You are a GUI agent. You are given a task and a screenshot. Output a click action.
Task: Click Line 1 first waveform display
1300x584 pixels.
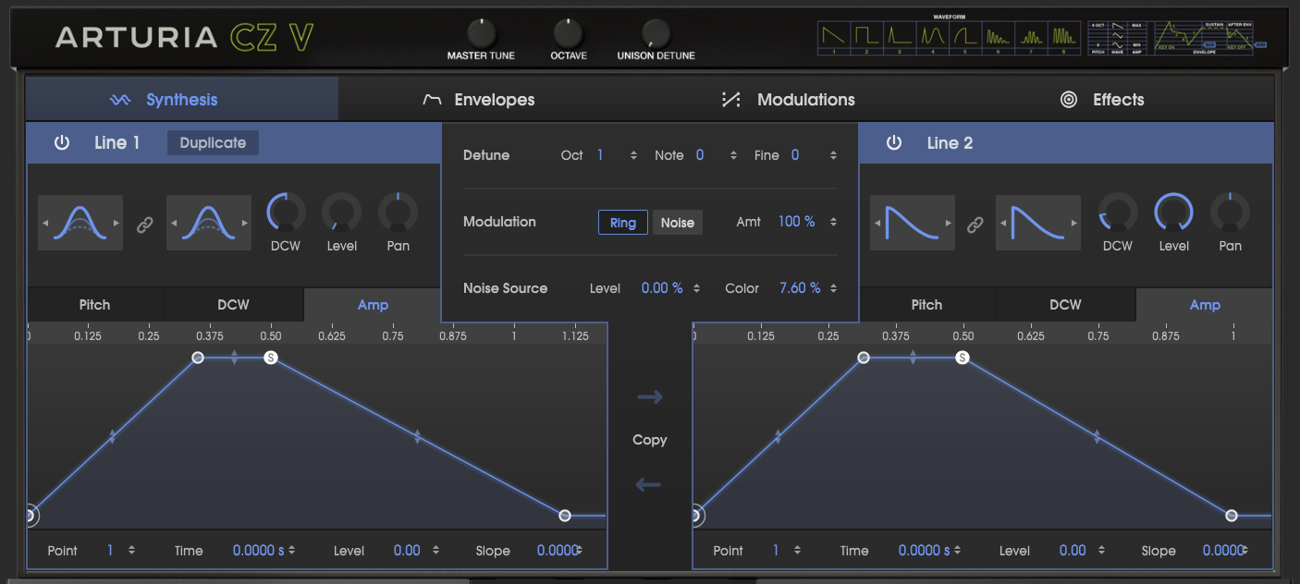(x=80, y=223)
